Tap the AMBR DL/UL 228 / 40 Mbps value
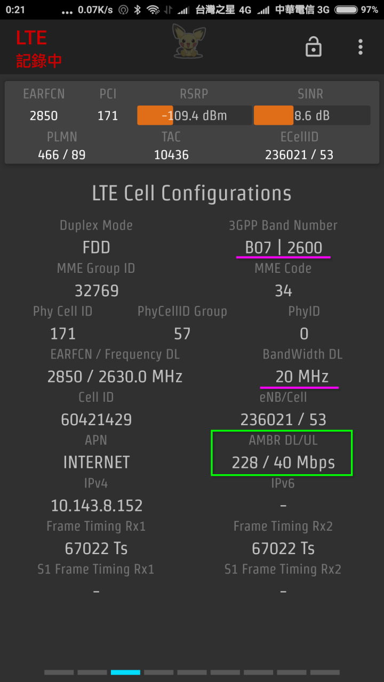This screenshot has height=682, width=384. [283, 462]
